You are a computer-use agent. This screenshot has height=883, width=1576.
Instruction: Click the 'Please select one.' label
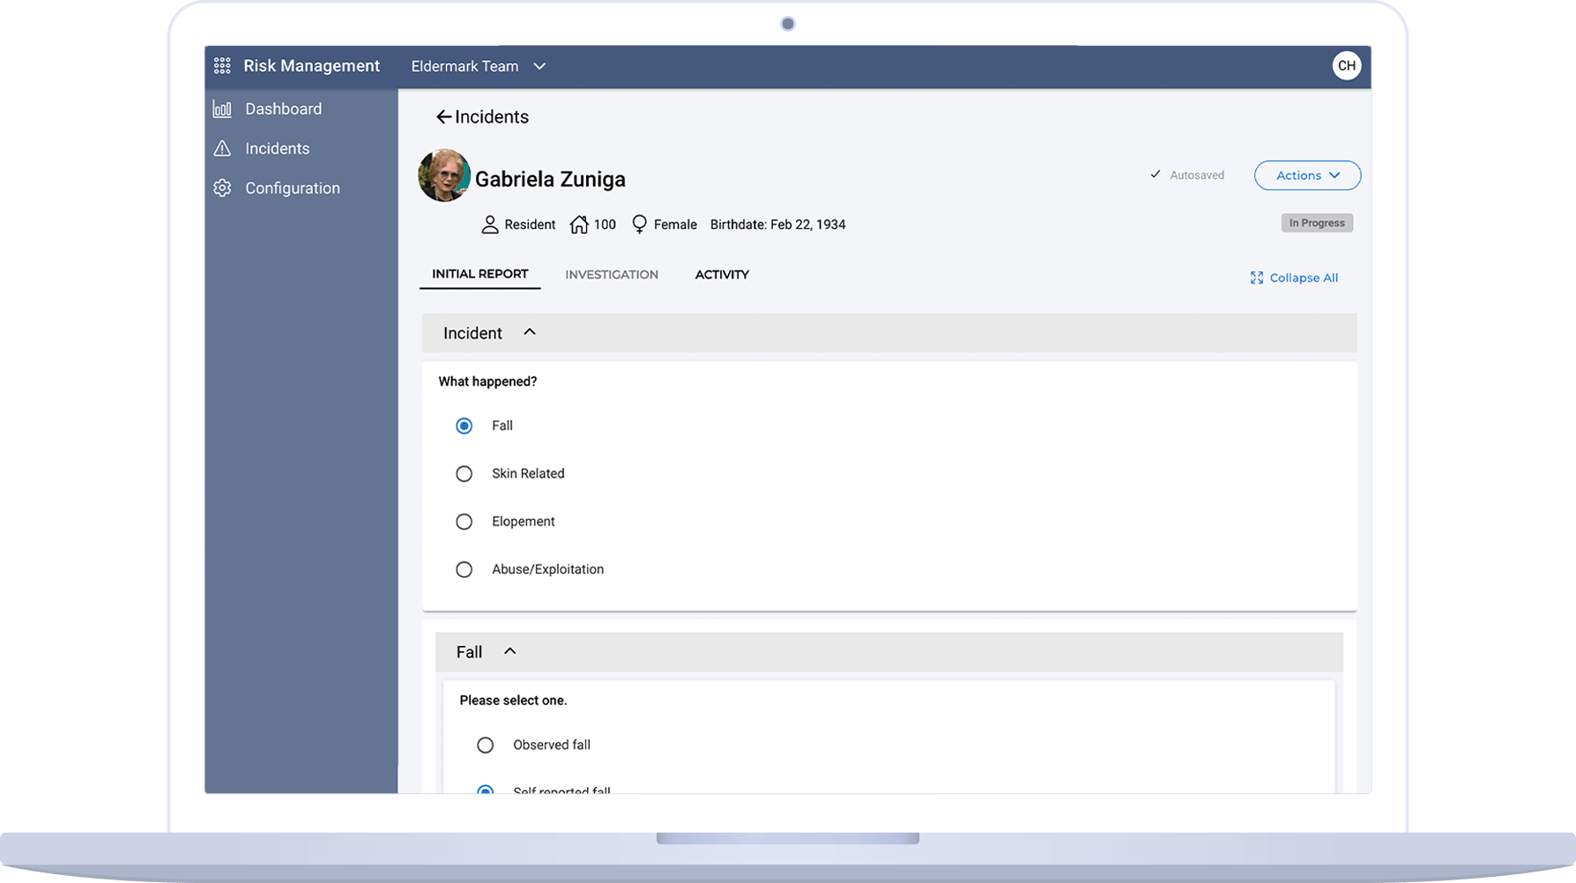click(513, 701)
